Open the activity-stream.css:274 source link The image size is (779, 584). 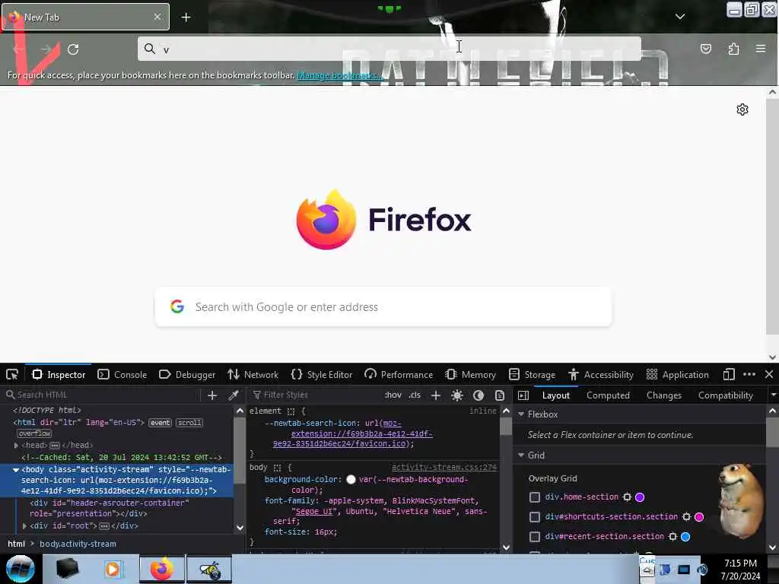point(444,468)
